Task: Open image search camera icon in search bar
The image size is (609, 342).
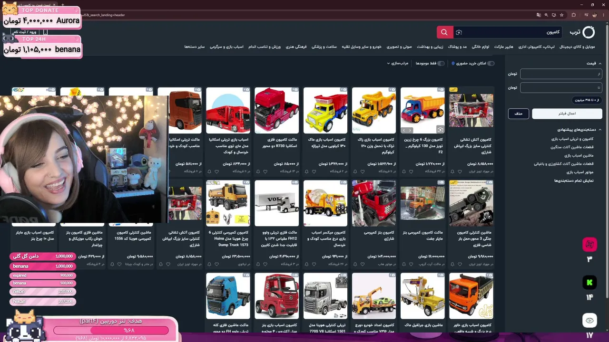Action: click(x=459, y=32)
